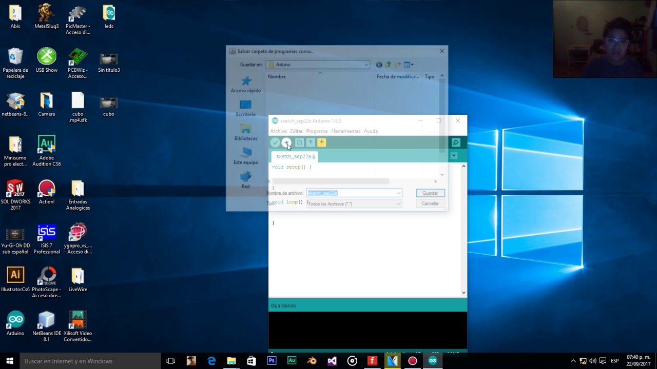Click the Arduino Upload arrow button
This screenshot has width=657, height=369.
286,142
